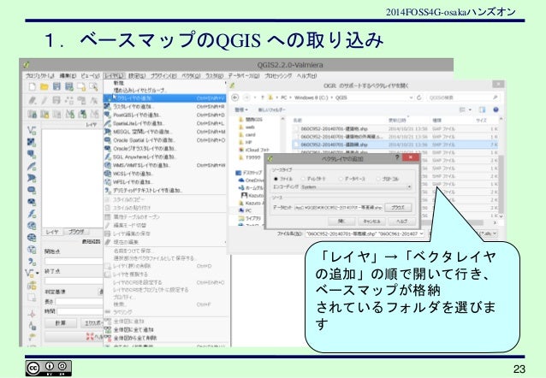The width and height of the screenshot is (546, 378).
Task: Click add MSSQL layer sidebar icon
Action: [x=32, y=178]
